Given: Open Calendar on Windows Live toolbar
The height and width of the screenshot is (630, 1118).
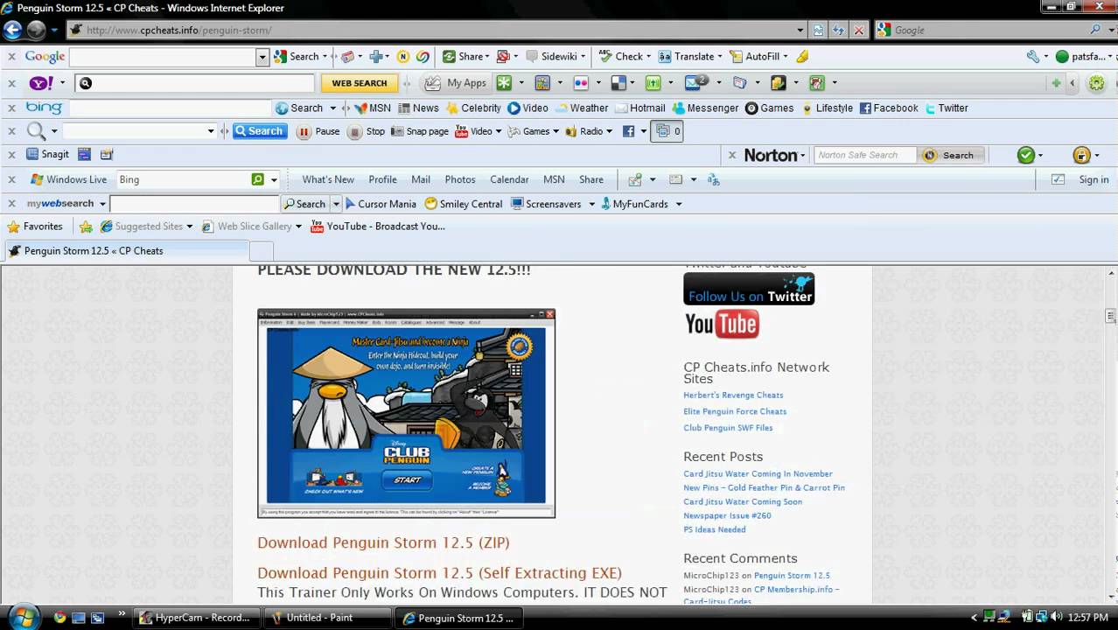Looking at the screenshot, I should click(509, 179).
